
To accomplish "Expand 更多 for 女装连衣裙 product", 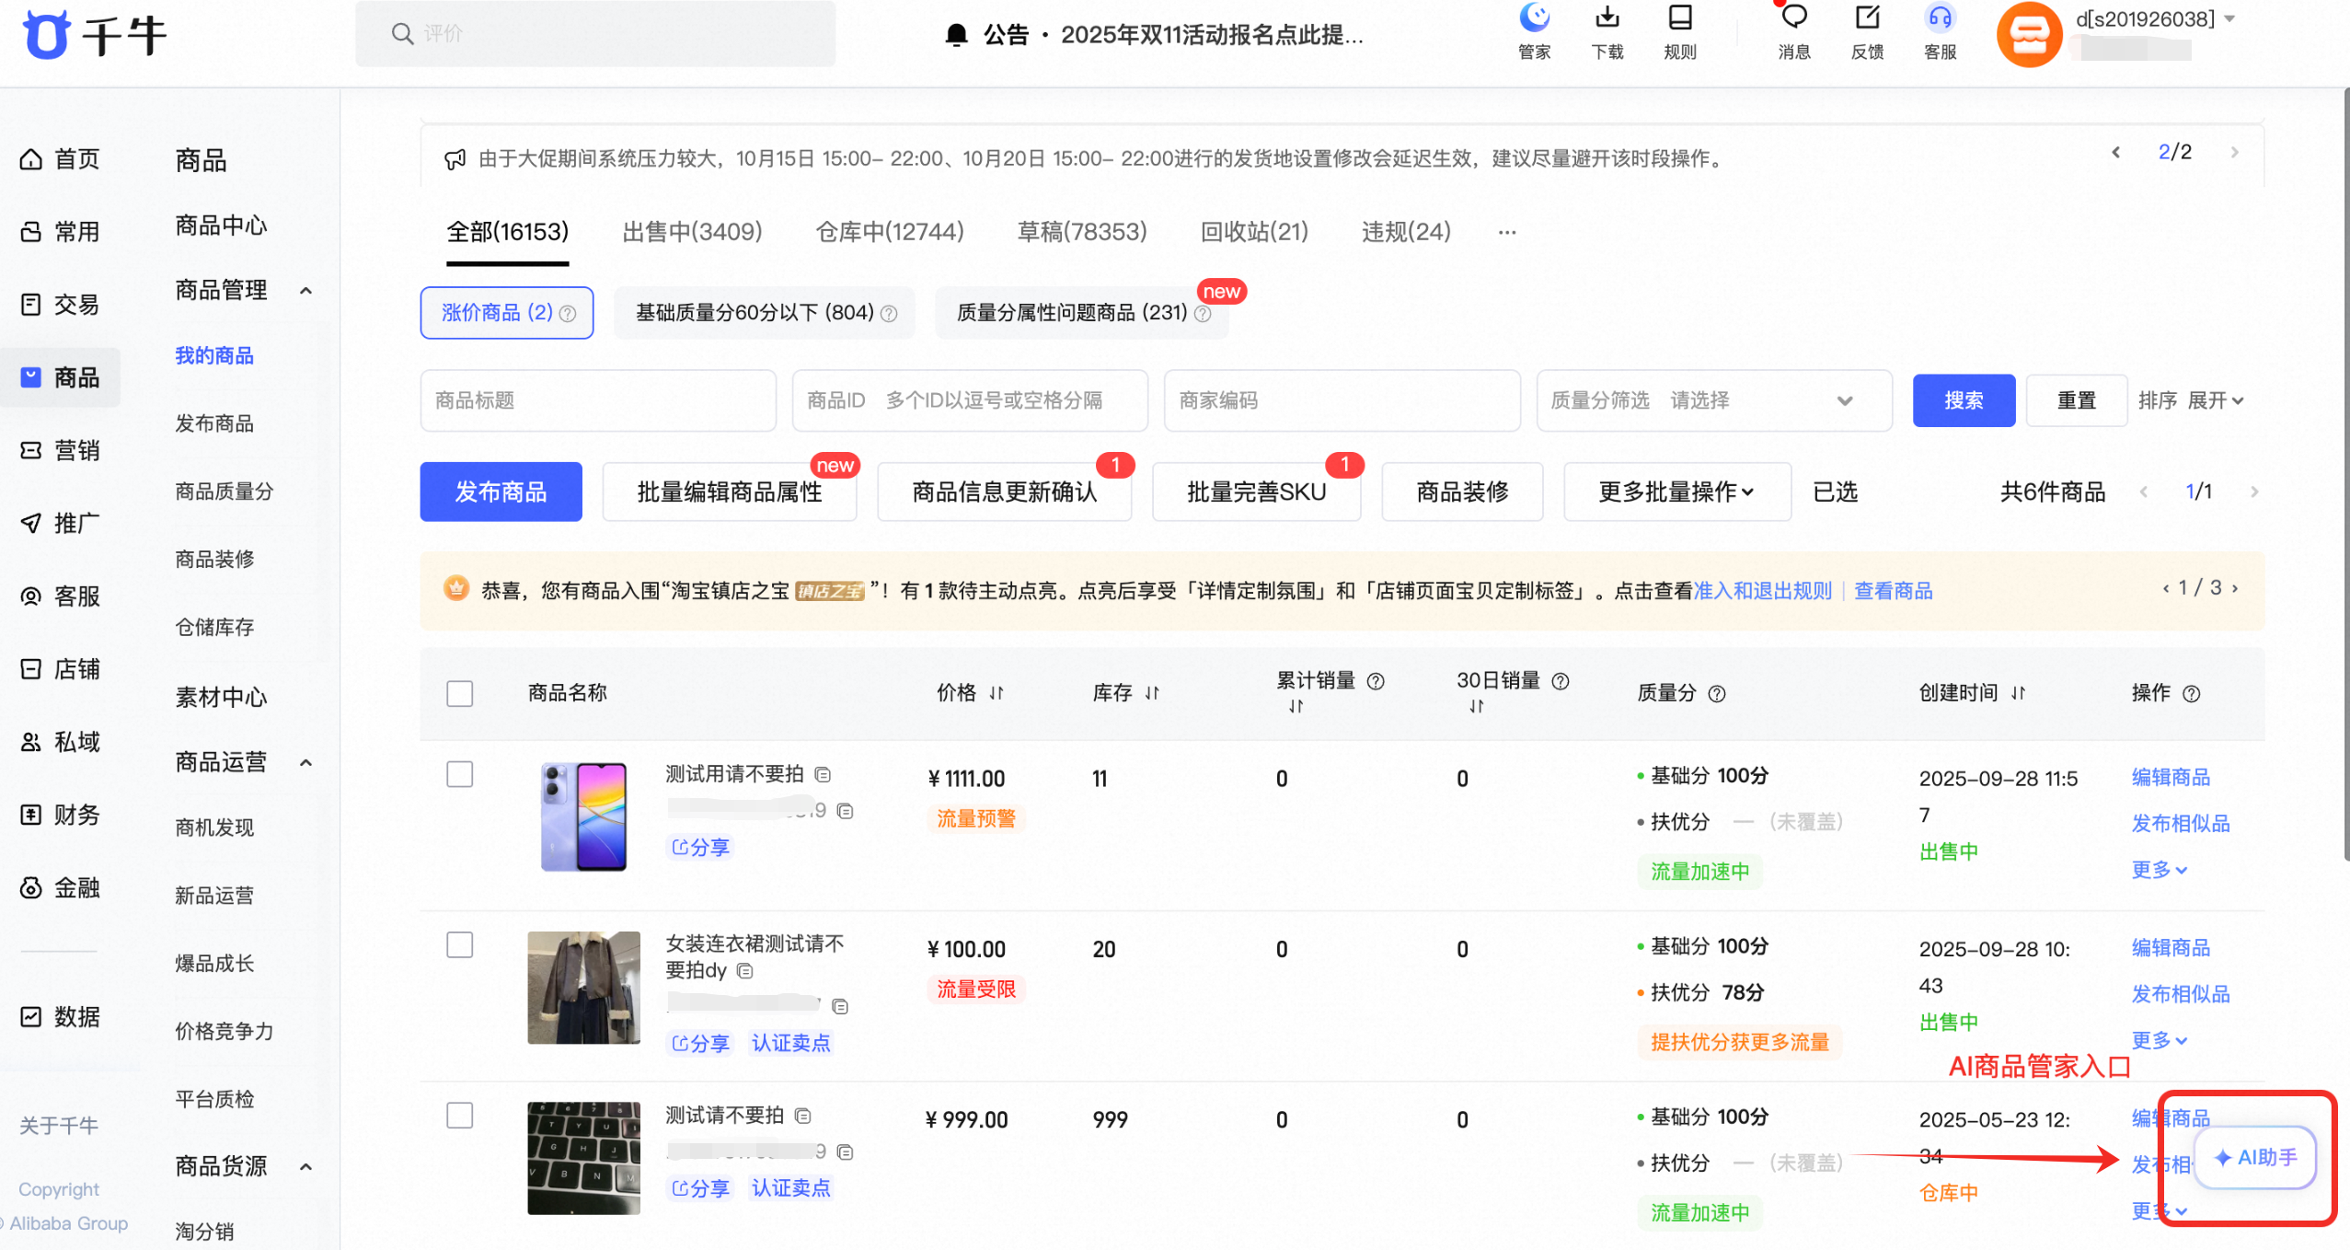I will pos(2158,1040).
